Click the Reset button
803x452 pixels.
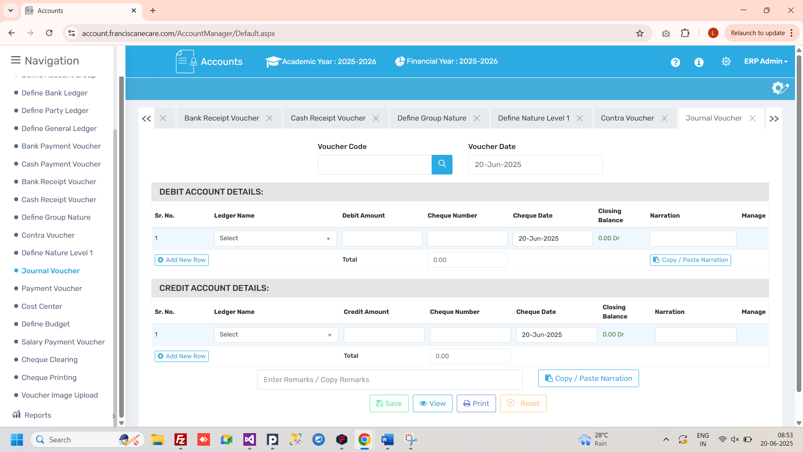tap(523, 403)
